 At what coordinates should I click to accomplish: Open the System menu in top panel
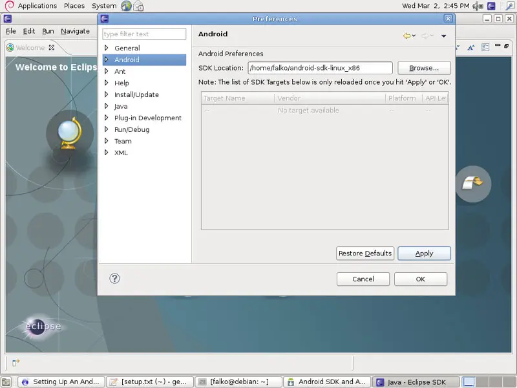point(104,6)
